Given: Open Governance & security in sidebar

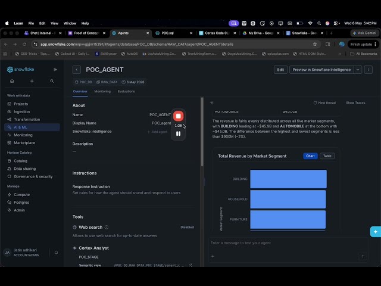Looking at the screenshot, I should click(x=33, y=176).
